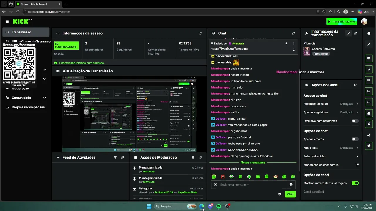Open the Transmissão sidebar page

(x=26, y=32)
